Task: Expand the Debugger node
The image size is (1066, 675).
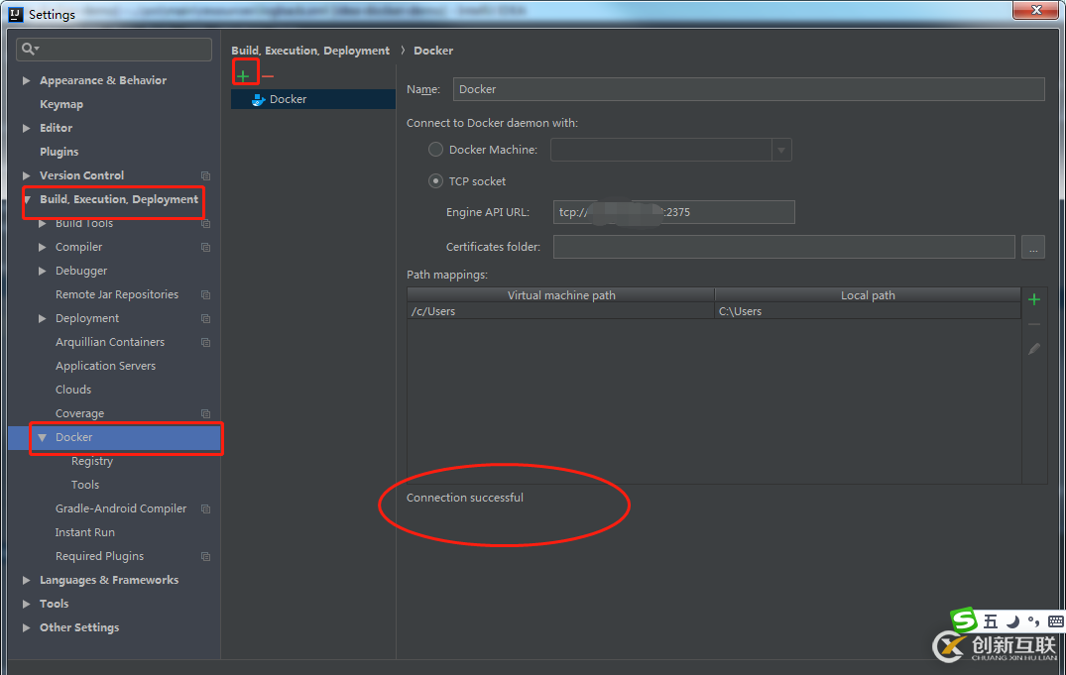Action: [43, 271]
